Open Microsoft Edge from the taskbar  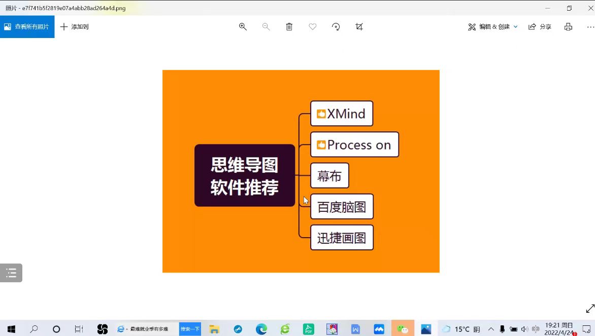[x=261, y=329]
